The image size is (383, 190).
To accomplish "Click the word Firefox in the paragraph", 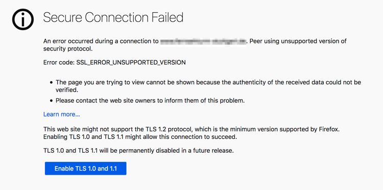I will click(329, 129).
